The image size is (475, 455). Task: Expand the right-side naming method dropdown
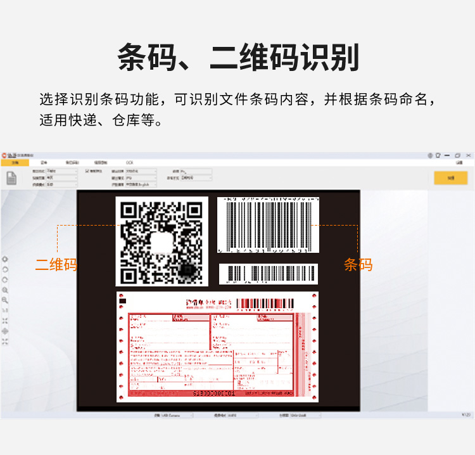pyautogui.click(x=196, y=178)
